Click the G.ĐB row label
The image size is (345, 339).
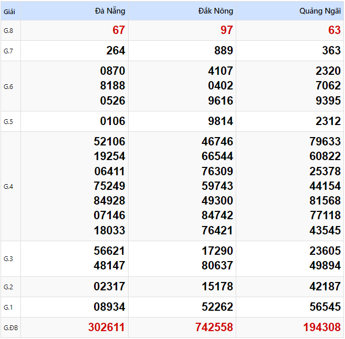(x=10, y=328)
